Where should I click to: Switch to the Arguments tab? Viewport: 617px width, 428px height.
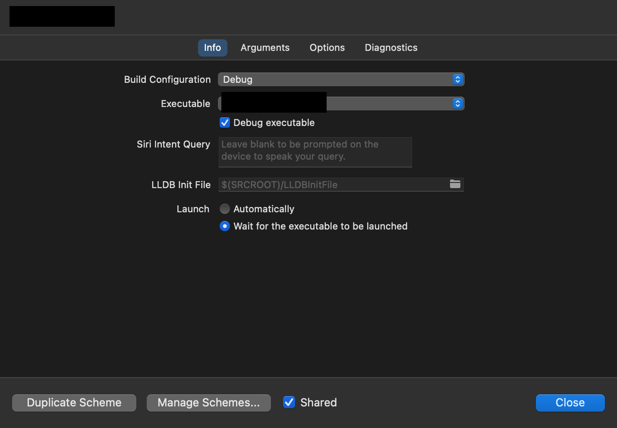265,47
